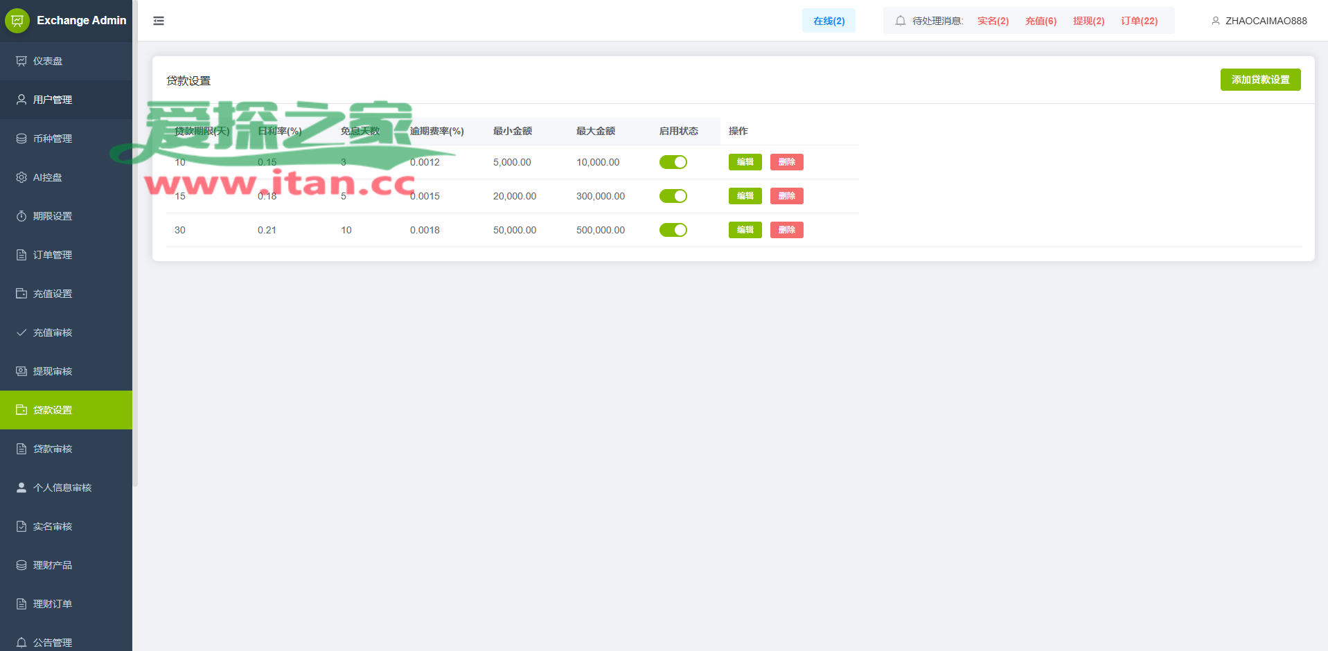Click the Exchange Admin logo icon

click(x=17, y=21)
